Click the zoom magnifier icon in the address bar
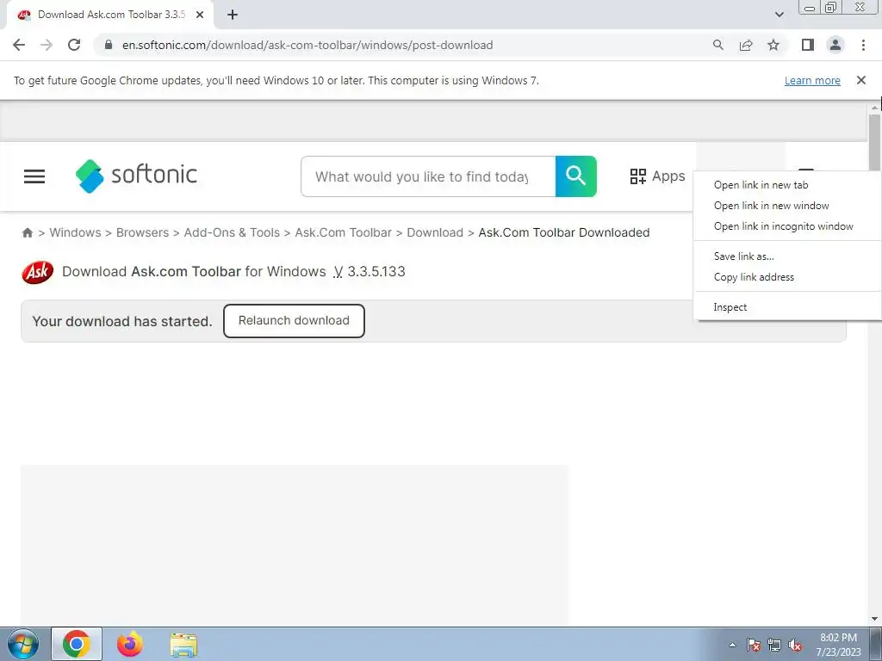The width and height of the screenshot is (882, 661). 717,45
